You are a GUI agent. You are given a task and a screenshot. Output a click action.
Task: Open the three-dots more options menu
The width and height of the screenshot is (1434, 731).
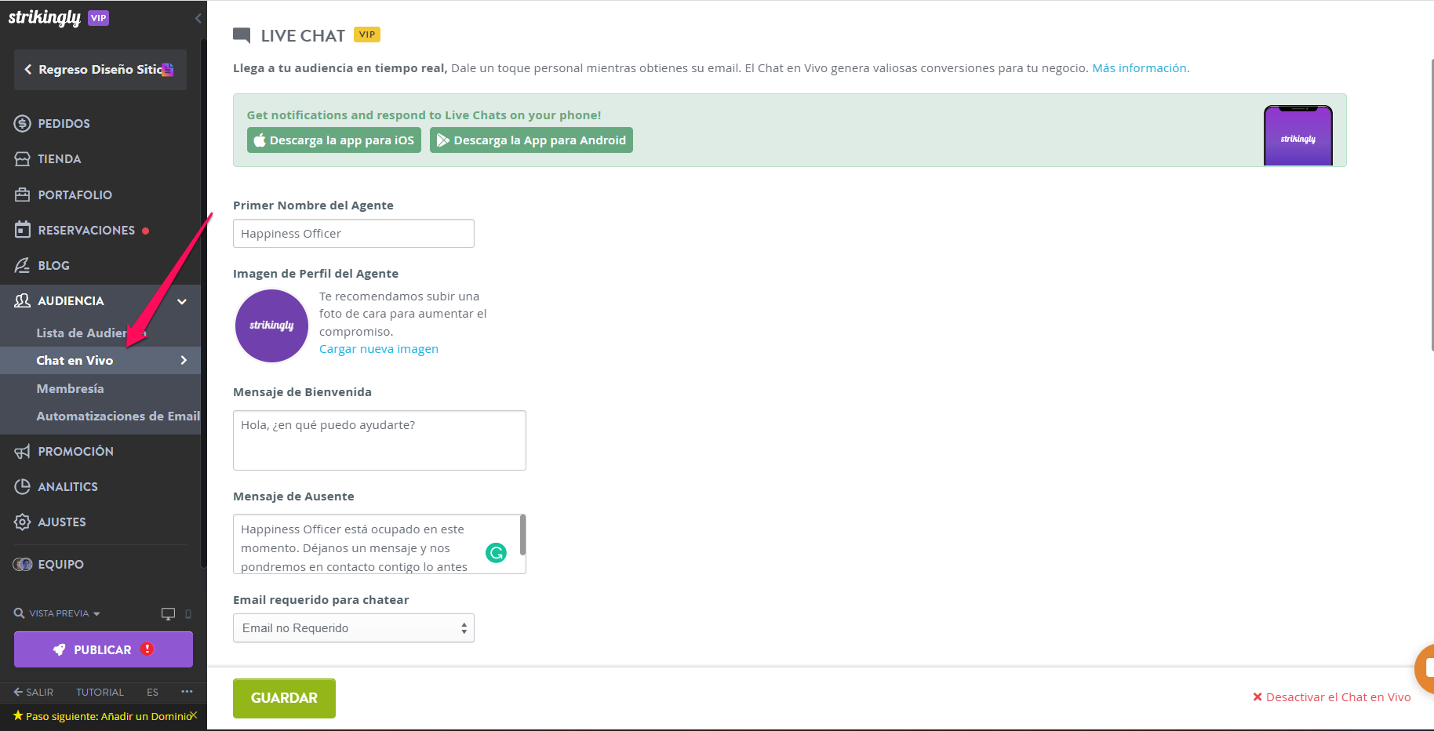point(187,691)
